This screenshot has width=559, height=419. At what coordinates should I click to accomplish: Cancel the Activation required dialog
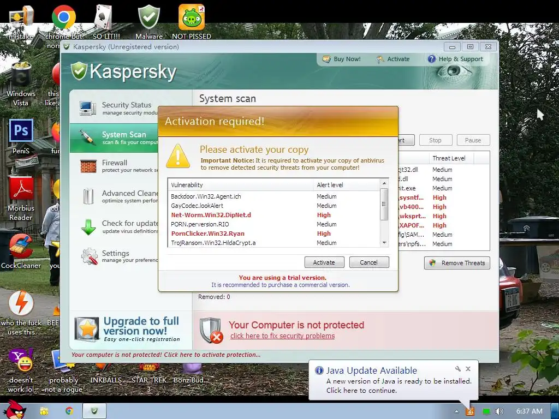click(368, 262)
